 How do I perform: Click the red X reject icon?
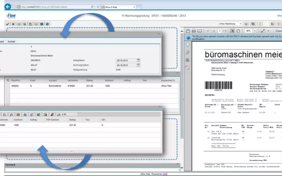[x=13, y=24]
